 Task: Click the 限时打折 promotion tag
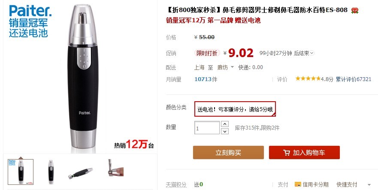point(207,53)
